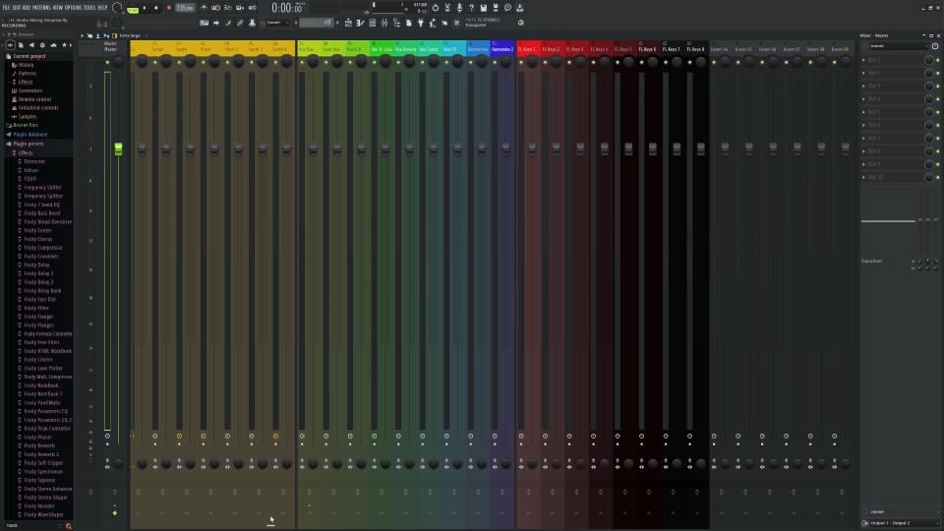Viewport: 944px width, 531px height.
Task: Open the TOOLS menu
Action: click(89, 8)
